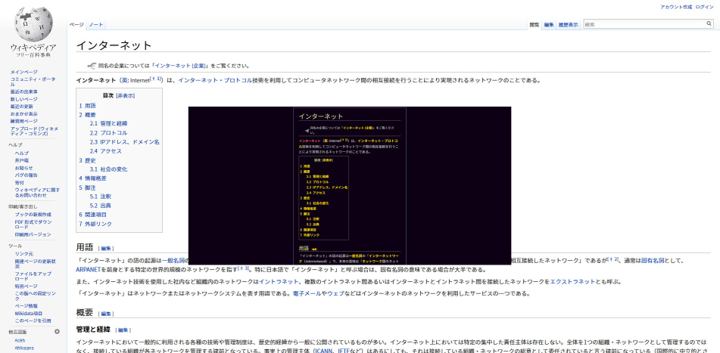This screenshot has height=353, width=720.
Task: Jump to 2.1 管理と経緯 in contents
Action: [x=108, y=124]
